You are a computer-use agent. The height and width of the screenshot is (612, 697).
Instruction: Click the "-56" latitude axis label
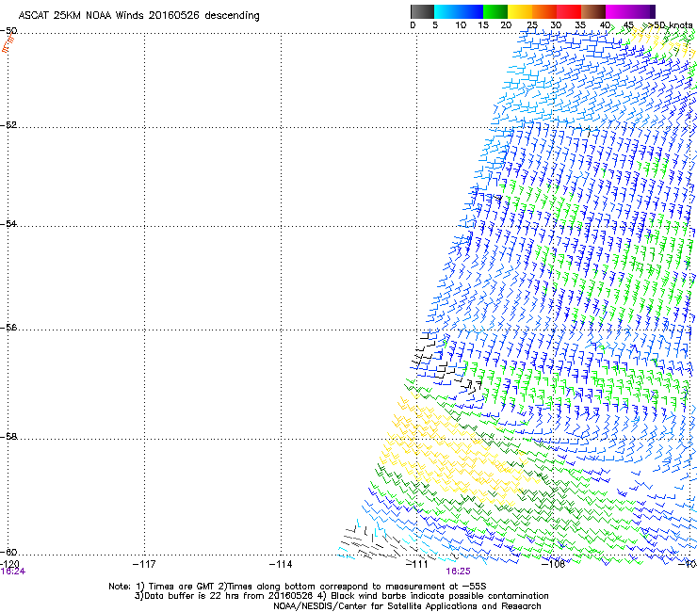click(x=8, y=328)
